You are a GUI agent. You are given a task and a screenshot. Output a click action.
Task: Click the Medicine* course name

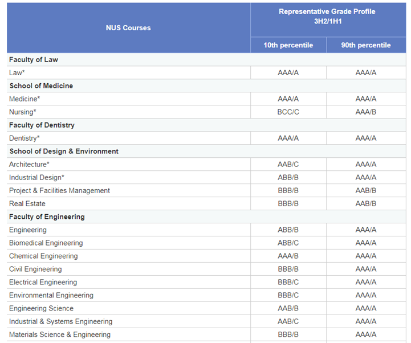[25, 99]
